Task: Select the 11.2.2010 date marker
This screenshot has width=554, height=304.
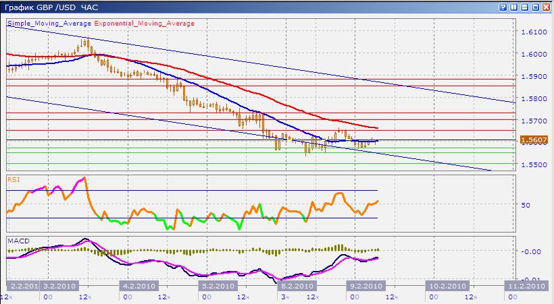Action: tap(526, 286)
